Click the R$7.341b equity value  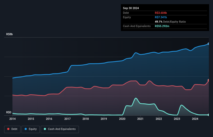click(x=161, y=17)
